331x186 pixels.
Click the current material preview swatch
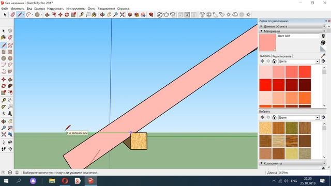coord(267,42)
